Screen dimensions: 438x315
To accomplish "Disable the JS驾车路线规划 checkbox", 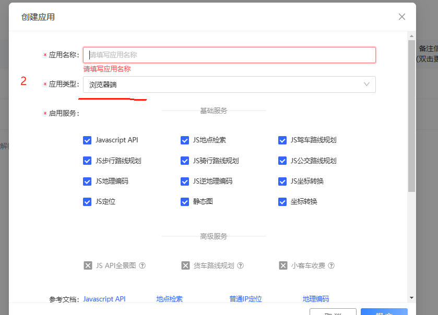I will click(x=282, y=140).
